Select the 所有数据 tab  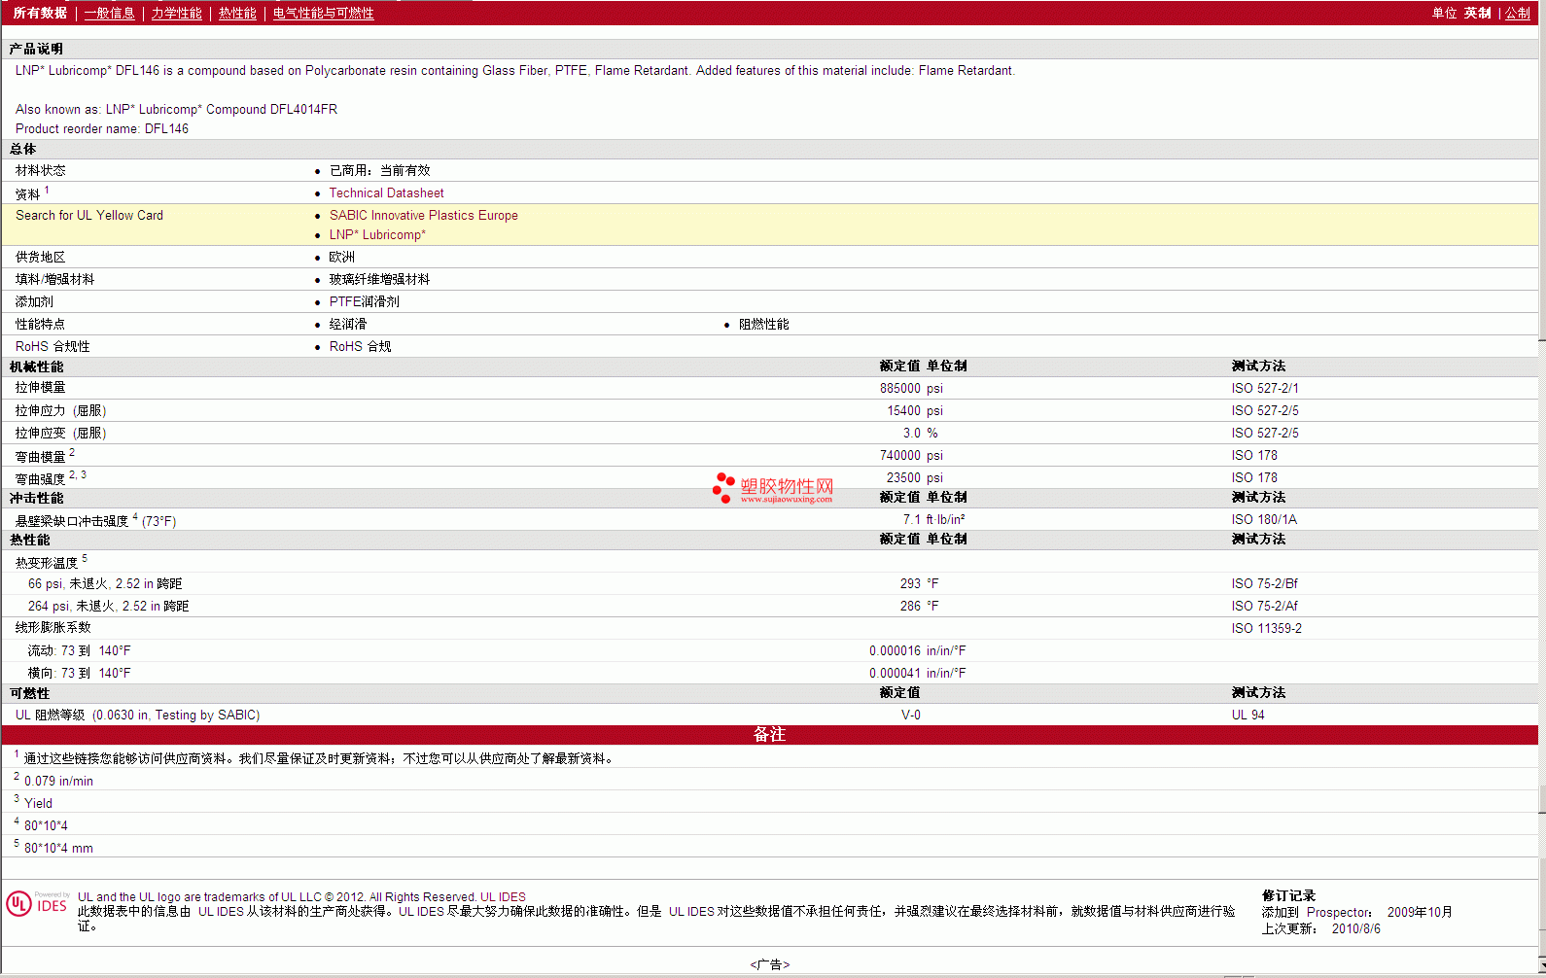[x=40, y=13]
